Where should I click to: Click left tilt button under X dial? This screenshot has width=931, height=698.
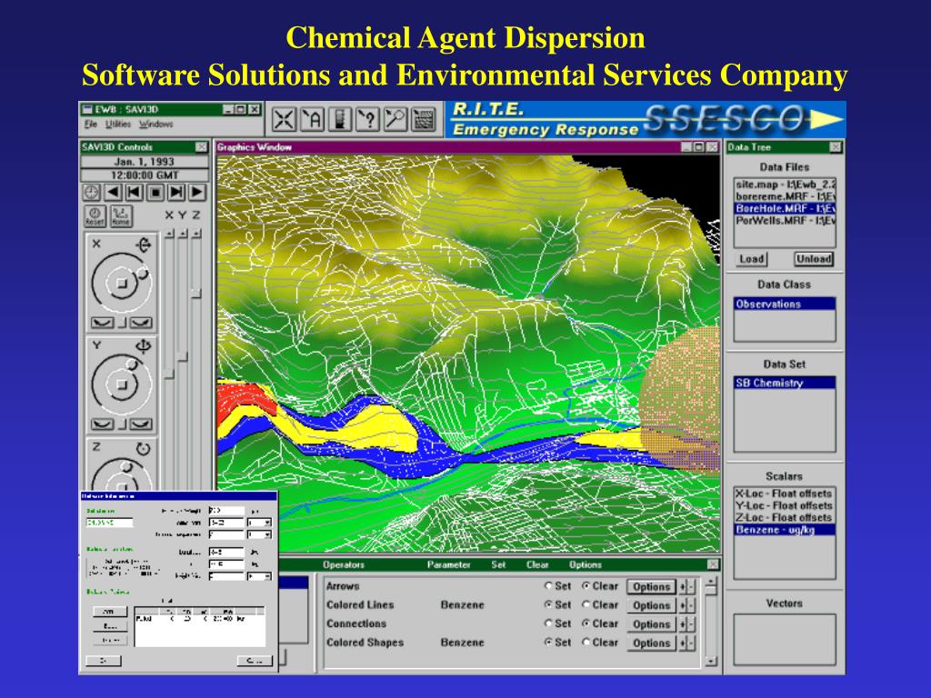(102, 323)
